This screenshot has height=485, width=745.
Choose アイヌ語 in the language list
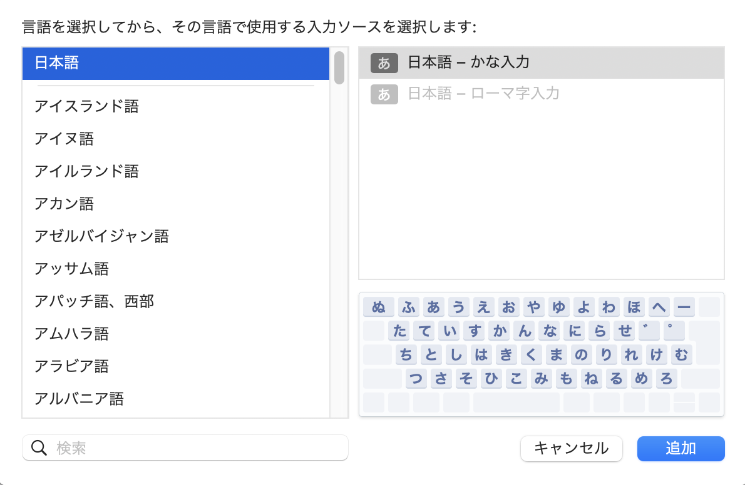coord(64,139)
